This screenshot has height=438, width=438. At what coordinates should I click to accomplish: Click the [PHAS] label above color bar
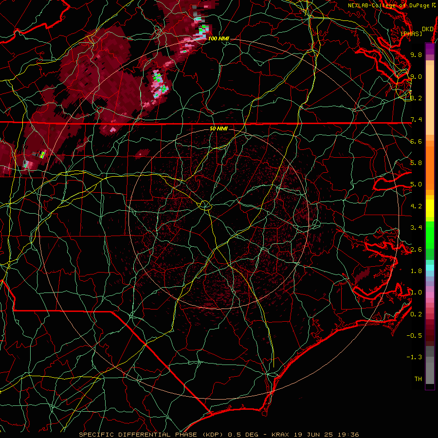click(x=411, y=34)
